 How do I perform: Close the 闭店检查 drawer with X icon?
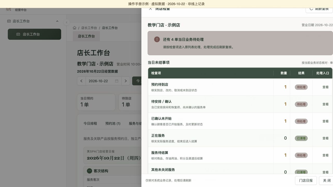tap(150, 9)
